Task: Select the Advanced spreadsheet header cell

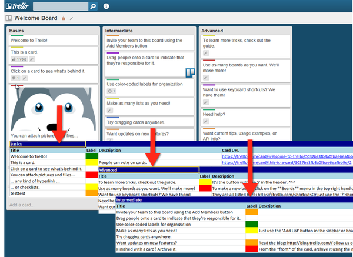Action: click(x=149, y=170)
